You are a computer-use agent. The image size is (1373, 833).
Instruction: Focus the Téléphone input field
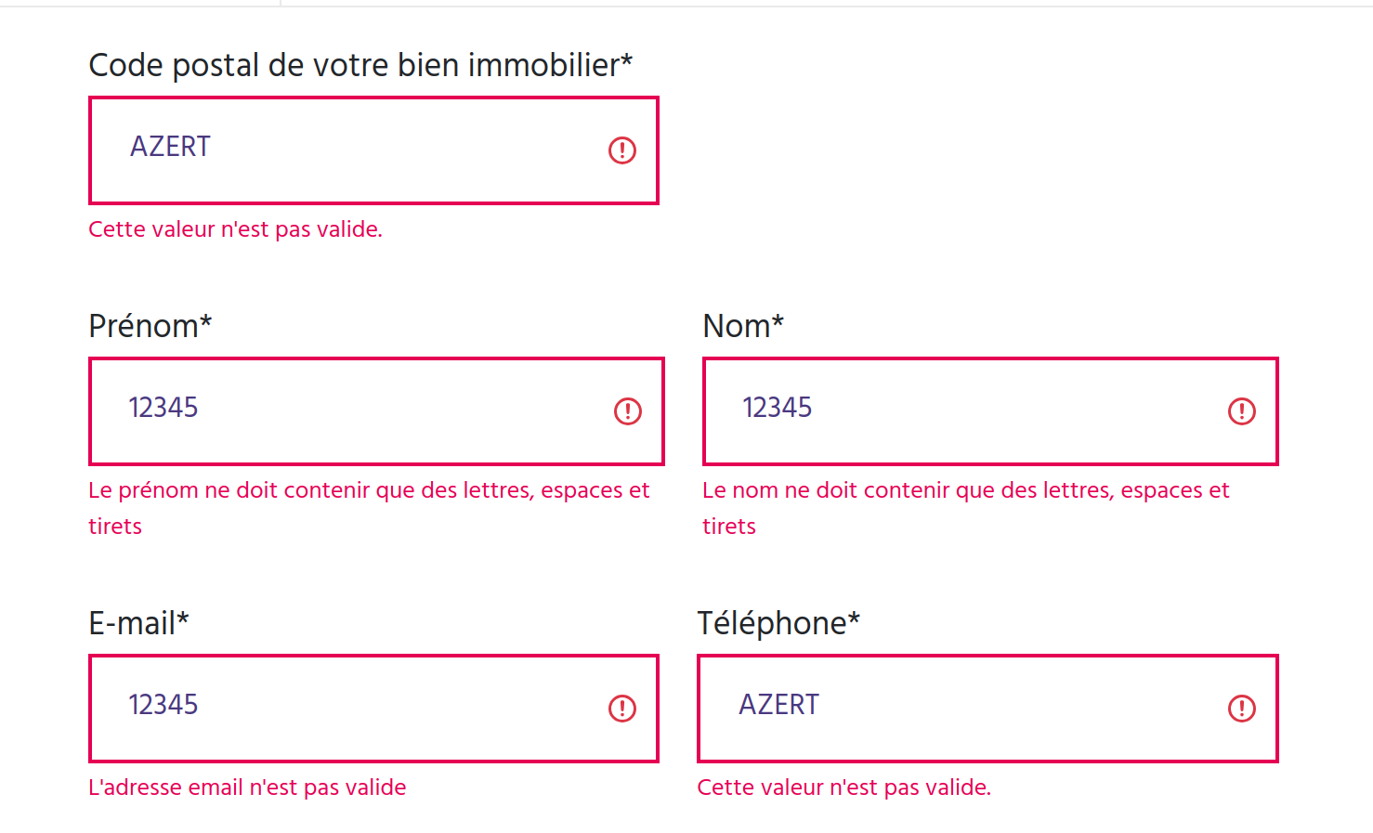tap(966, 709)
